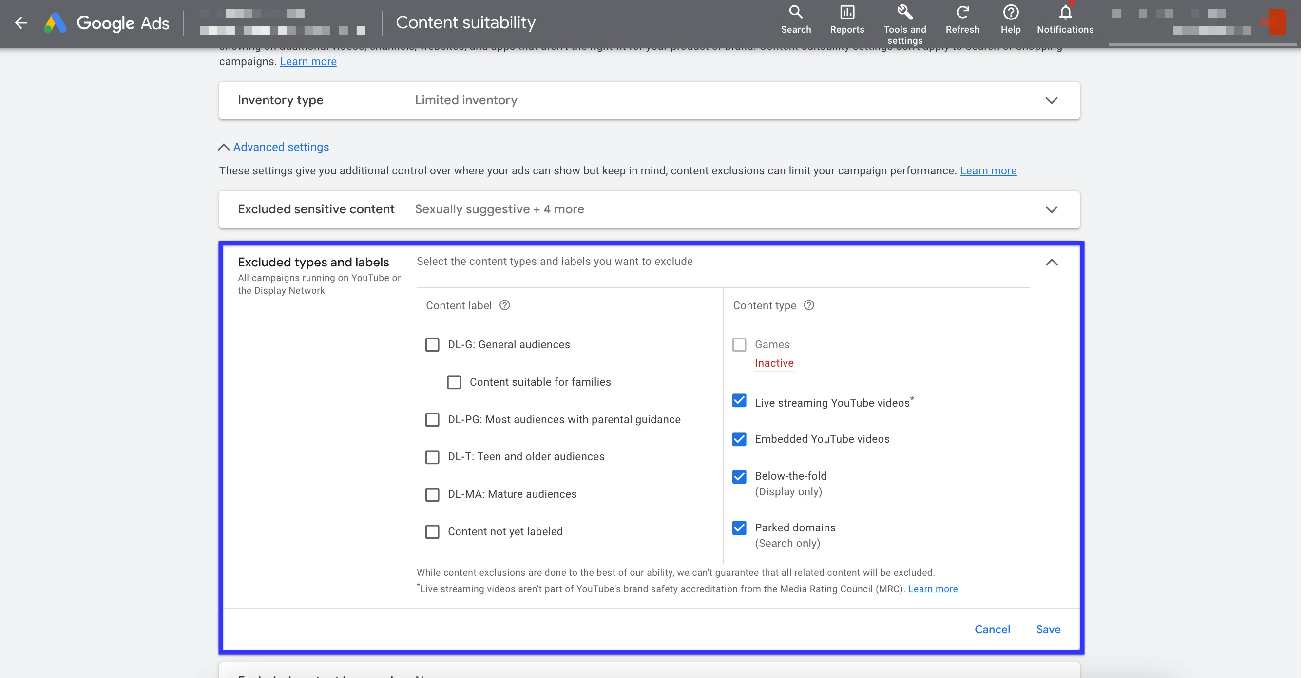
Task: Uncheck Live streaming YouTube videos
Action: pyautogui.click(x=739, y=401)
